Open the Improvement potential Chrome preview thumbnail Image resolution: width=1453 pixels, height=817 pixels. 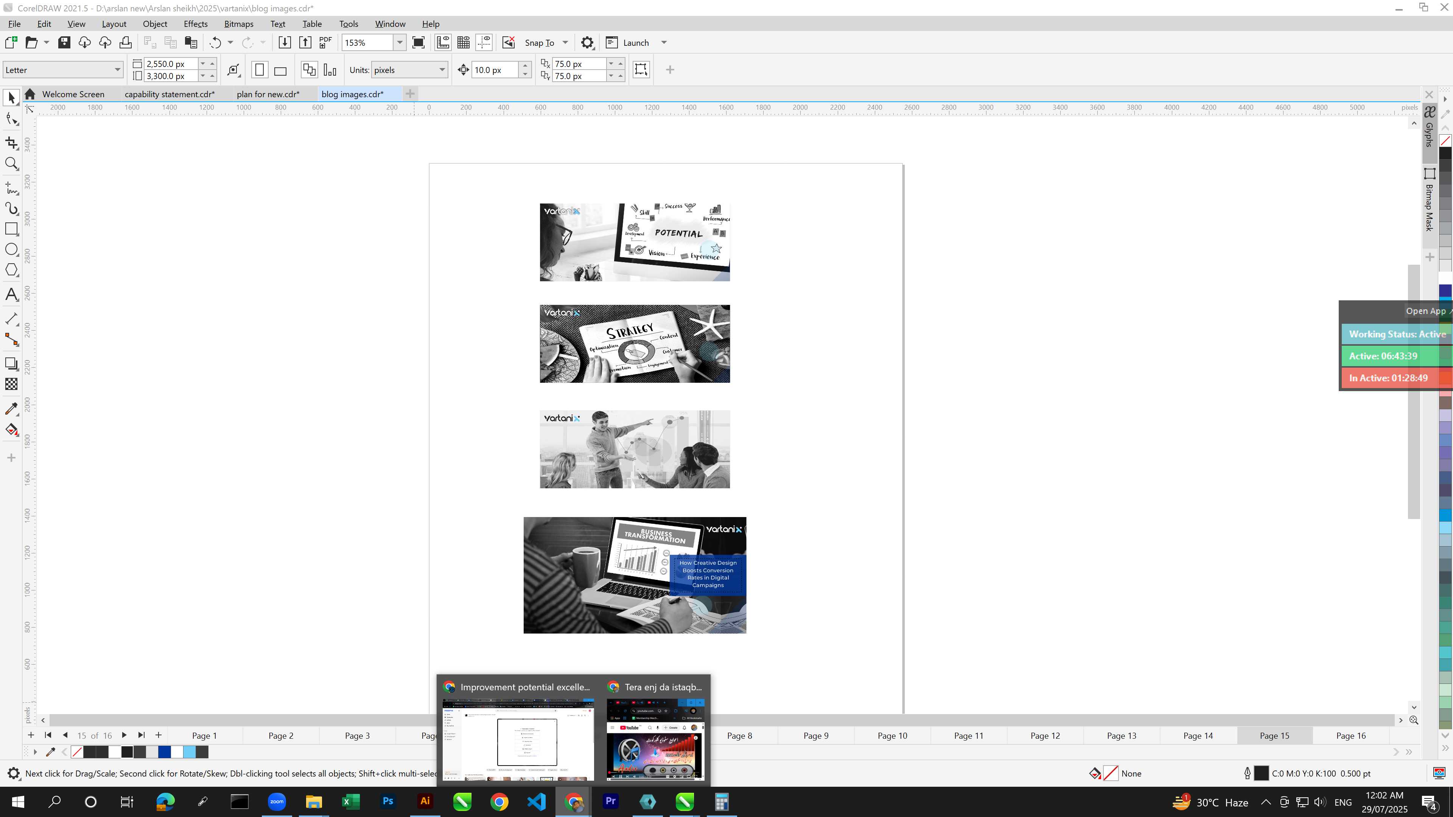518,740
